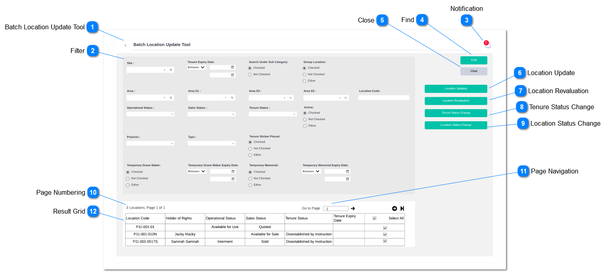607x273 pixels.
Task: Click the Quoted sales status cell
Action: click(x=265, y=227)
